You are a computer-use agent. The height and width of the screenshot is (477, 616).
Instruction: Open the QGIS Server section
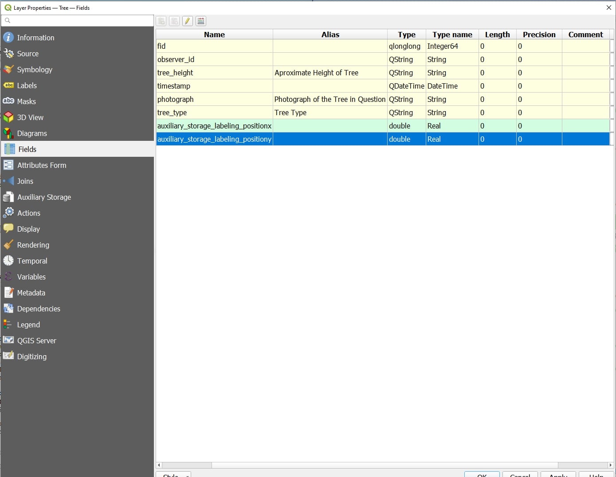pyautogui.click(x=36, y=341)
